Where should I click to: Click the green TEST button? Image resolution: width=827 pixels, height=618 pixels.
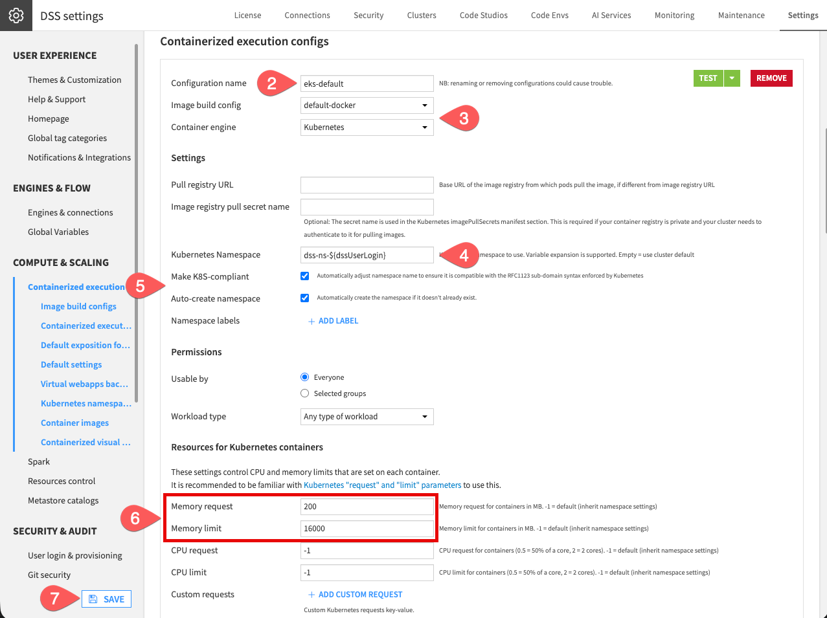(x=708, y=78)
